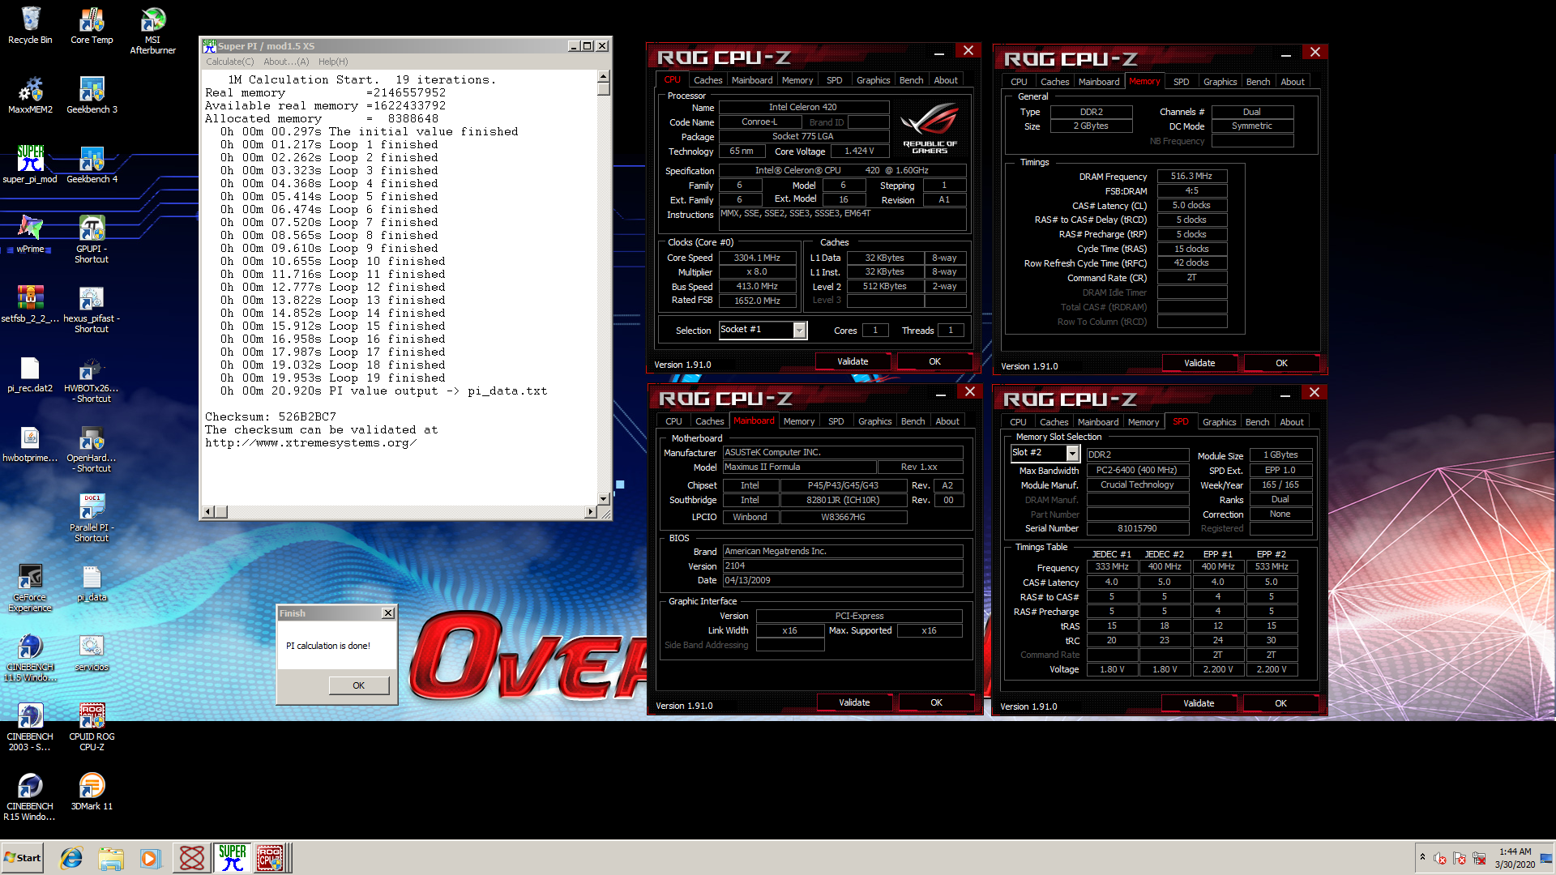Click Maximus II Formula model field

pos(799,467)
